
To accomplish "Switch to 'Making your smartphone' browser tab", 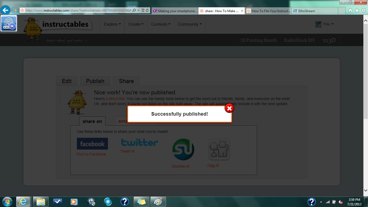I will (175, 11).
